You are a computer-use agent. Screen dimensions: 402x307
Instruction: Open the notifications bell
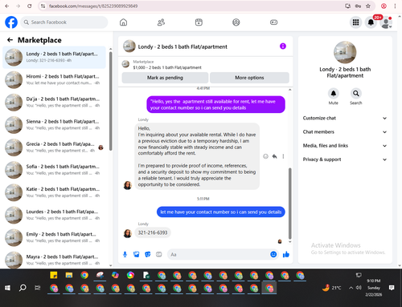(371, 22)
